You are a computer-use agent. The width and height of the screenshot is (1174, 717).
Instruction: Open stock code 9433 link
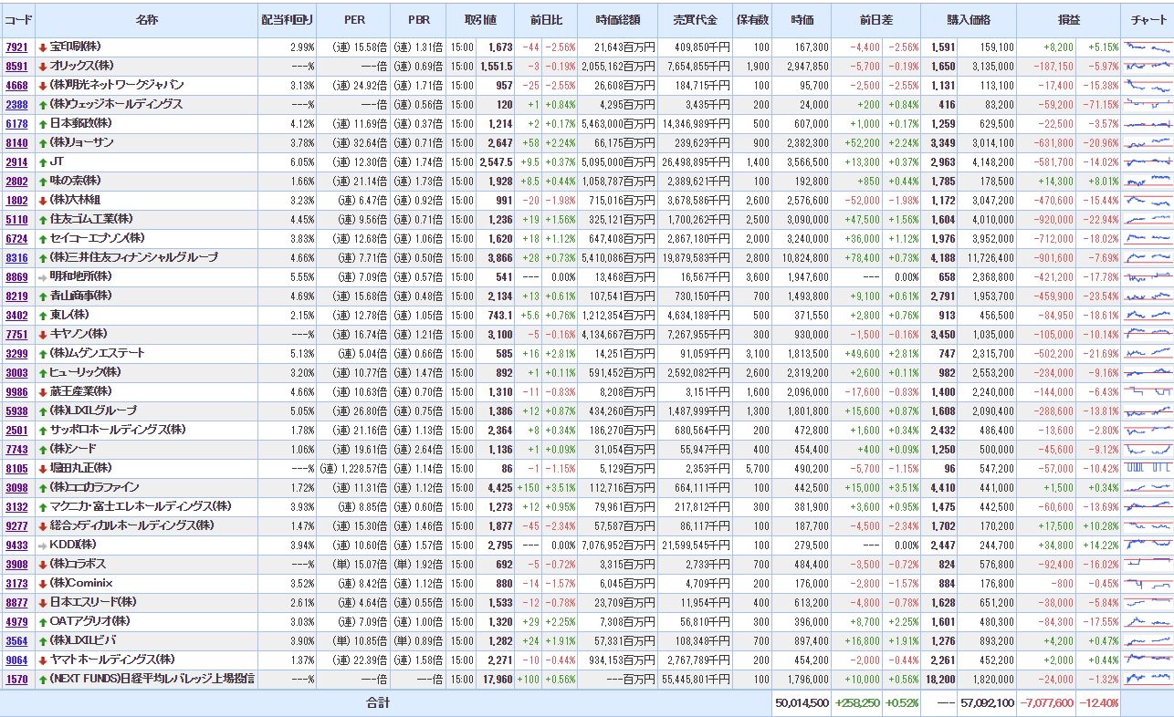(16, 545)
